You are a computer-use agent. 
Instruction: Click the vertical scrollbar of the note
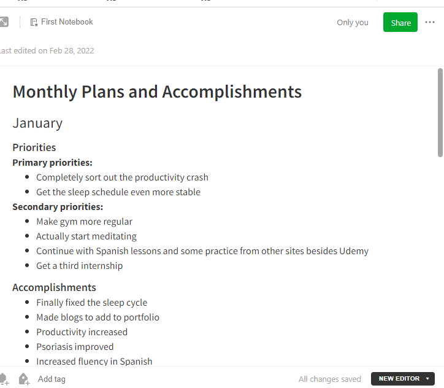(440, 112)
